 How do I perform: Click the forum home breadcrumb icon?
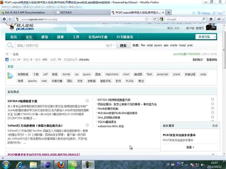coord(7,54)
